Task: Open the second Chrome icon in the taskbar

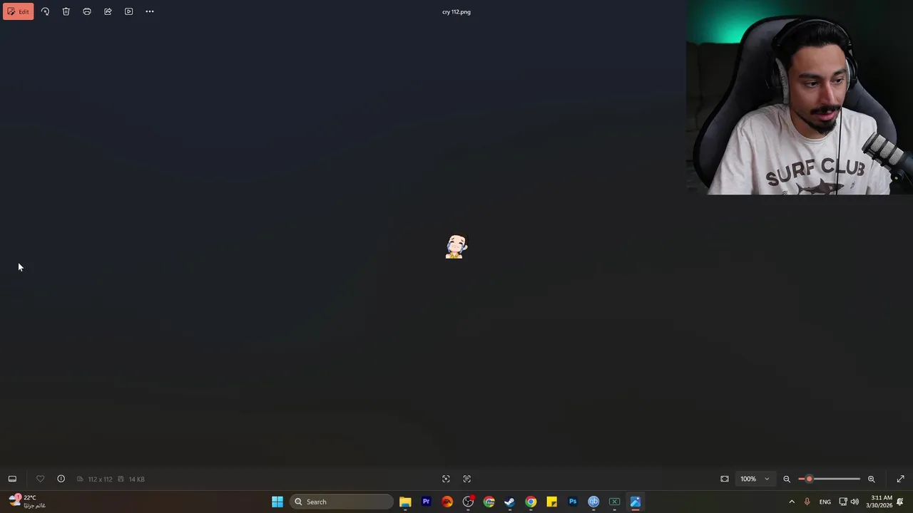Action: click(x=531, y=502)
